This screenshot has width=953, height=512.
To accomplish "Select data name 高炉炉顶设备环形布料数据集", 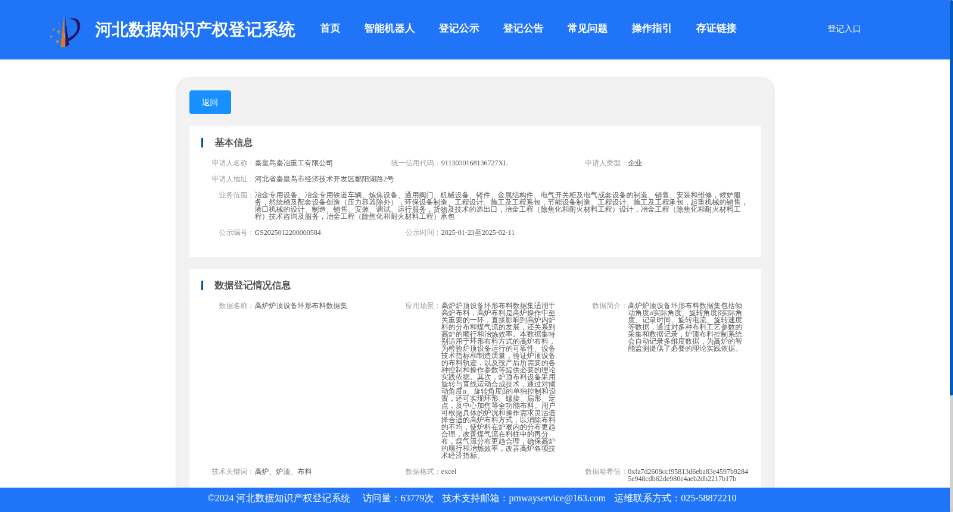I will tap(301, 306).
